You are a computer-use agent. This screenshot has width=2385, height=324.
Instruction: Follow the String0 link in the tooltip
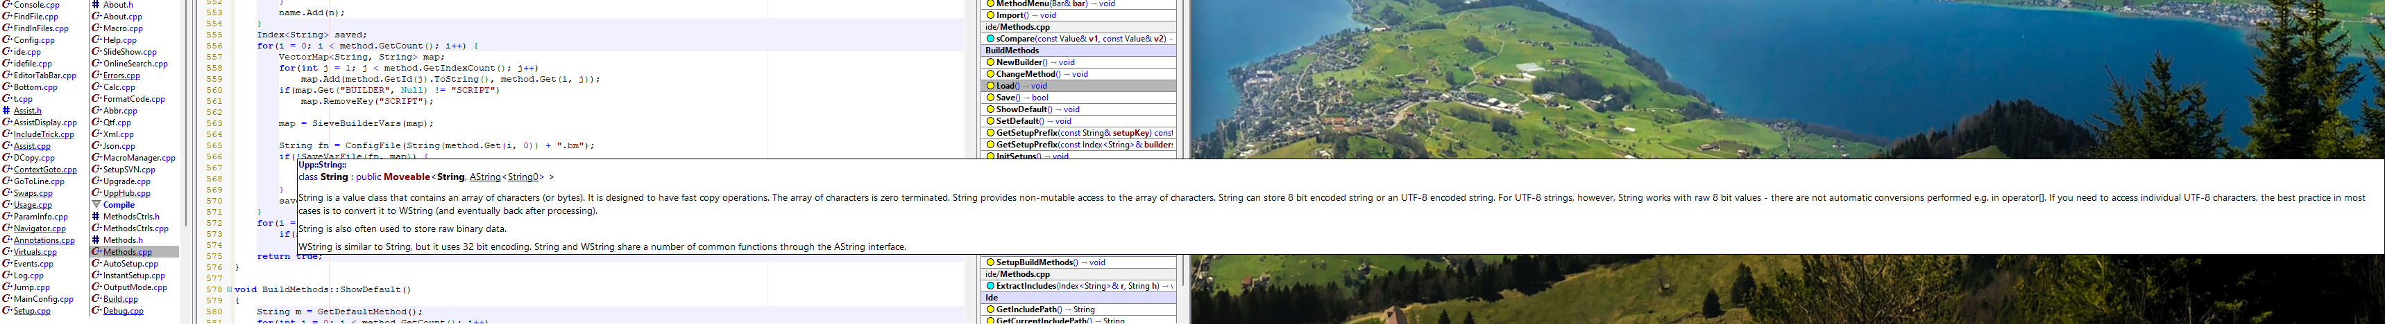[x=523, y=177]
